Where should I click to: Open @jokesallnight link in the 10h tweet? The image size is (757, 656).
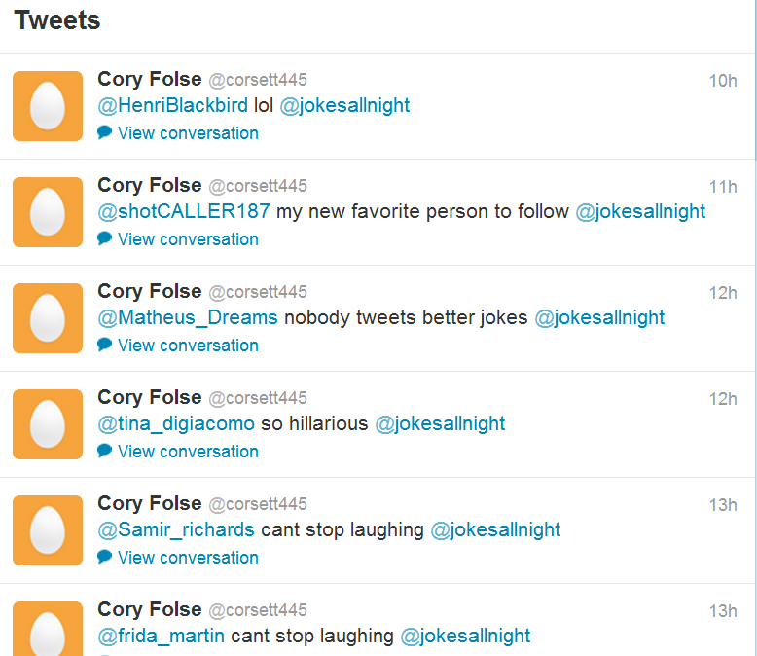(x=344, y=106)
